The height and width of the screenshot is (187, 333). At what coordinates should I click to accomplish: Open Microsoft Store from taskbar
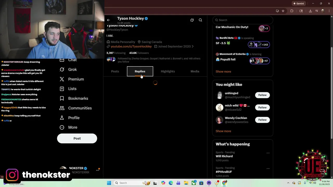pos(201,183)
